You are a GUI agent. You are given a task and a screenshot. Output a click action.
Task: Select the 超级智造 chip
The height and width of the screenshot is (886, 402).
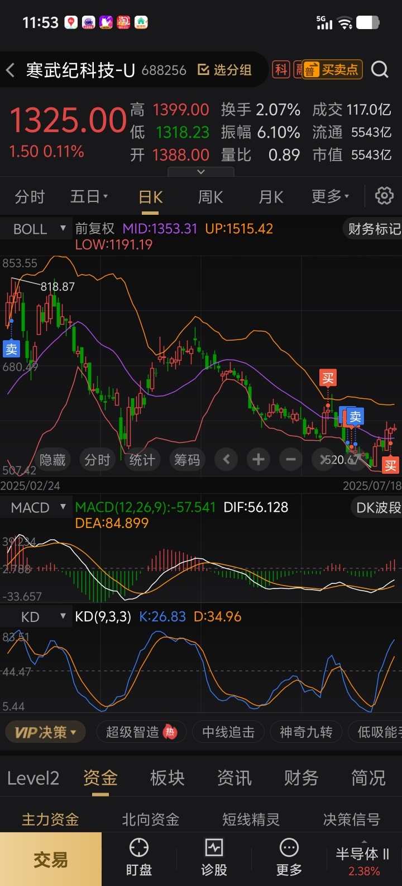click(x=141, y=732)
